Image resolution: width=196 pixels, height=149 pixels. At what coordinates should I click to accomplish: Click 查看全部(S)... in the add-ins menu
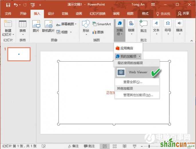click(x=133, y=82)
